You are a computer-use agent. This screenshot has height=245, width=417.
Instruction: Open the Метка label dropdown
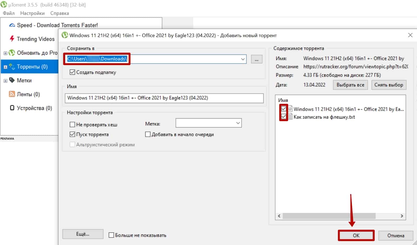point(238,123)
